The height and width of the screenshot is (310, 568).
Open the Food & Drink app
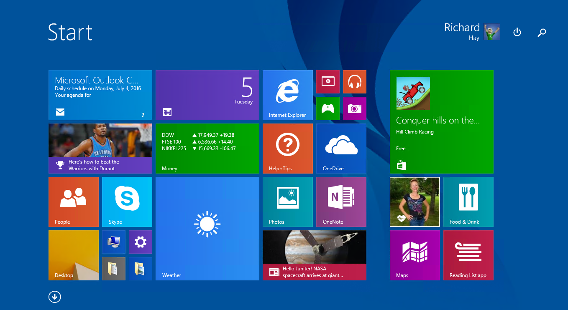pos(468,202)
